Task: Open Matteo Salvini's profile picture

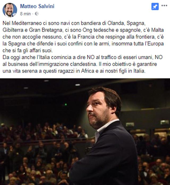Action: [10, 10]
